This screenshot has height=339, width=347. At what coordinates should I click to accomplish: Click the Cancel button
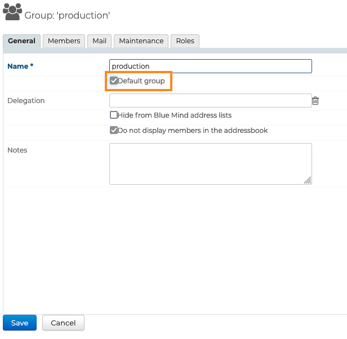63,323
